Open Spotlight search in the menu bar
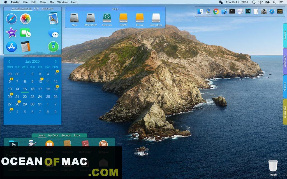 [274, 2]
